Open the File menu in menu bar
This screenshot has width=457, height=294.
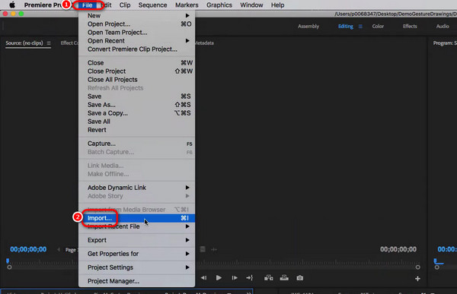click(88, 5)
